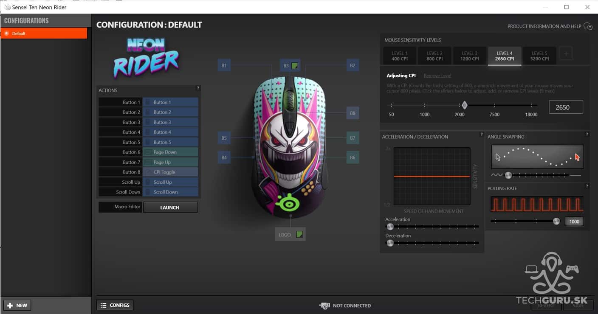The image size is (598, 314).
Task: Change the CPI Toggle assignment for Button 8
Action: pos(170,172)
